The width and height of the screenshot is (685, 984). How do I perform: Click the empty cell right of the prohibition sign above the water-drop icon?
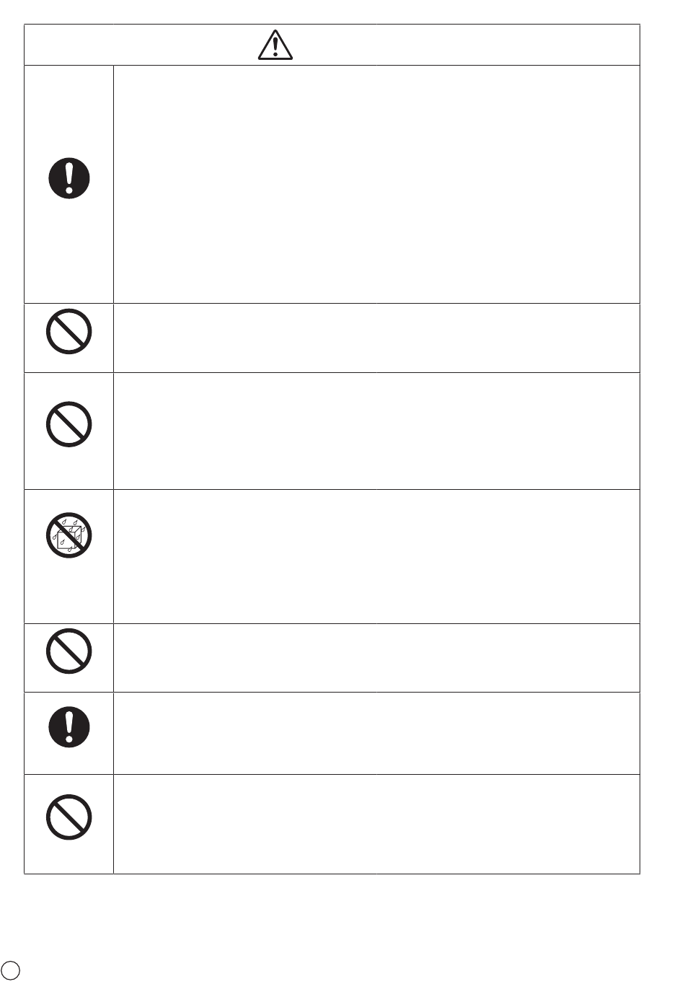click(376, 431)
